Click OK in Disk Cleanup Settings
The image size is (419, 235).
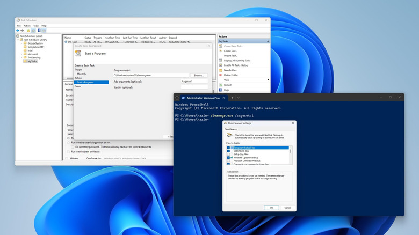pyautogui.click(x=271, y=208)
